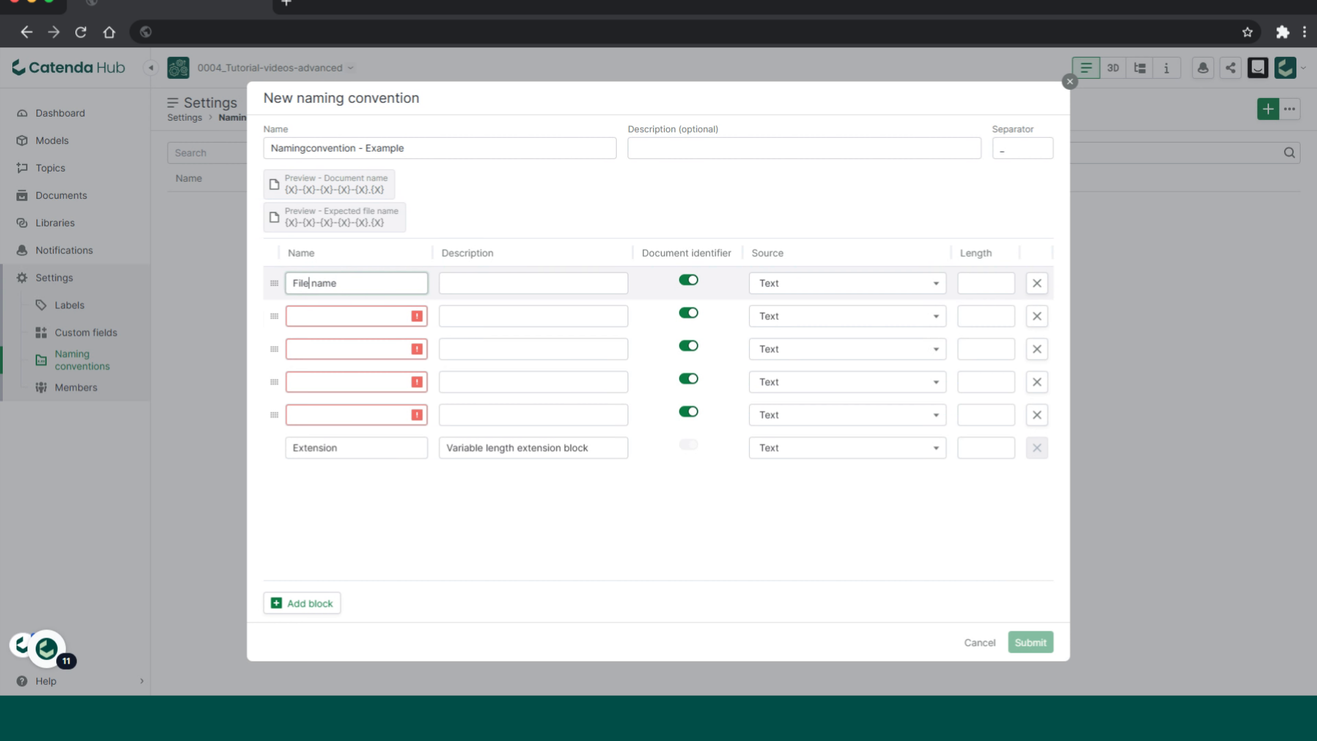Screen dimensions: 1317x741
Task: Click the browser back arrow
Action: pyautogui.click(x=26, y=32)
